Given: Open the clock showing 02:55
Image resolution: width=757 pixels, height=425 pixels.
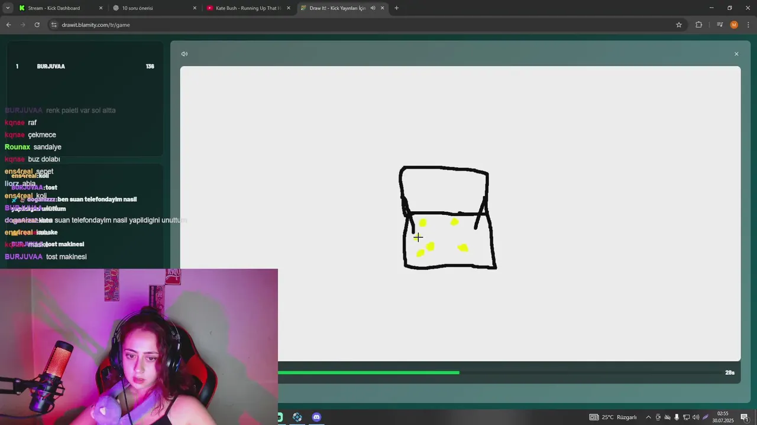Looking at the screenshot, I should 723,417.
